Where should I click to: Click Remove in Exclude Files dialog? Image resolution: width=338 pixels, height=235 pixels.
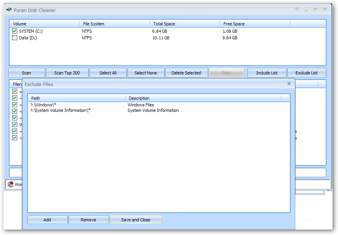pos(88,220)
